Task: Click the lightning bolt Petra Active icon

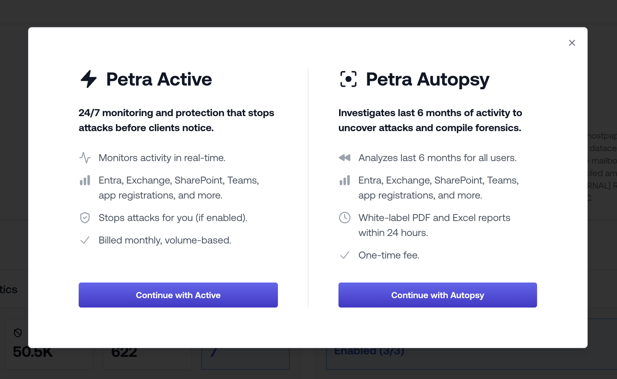Action: tap(89, 79)
